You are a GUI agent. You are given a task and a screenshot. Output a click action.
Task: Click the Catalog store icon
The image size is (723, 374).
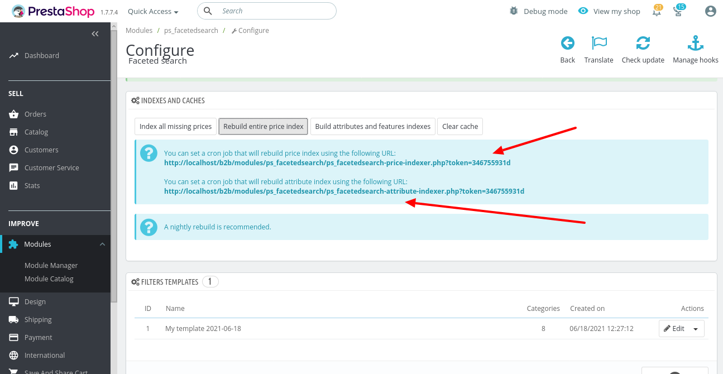(13, 132)
